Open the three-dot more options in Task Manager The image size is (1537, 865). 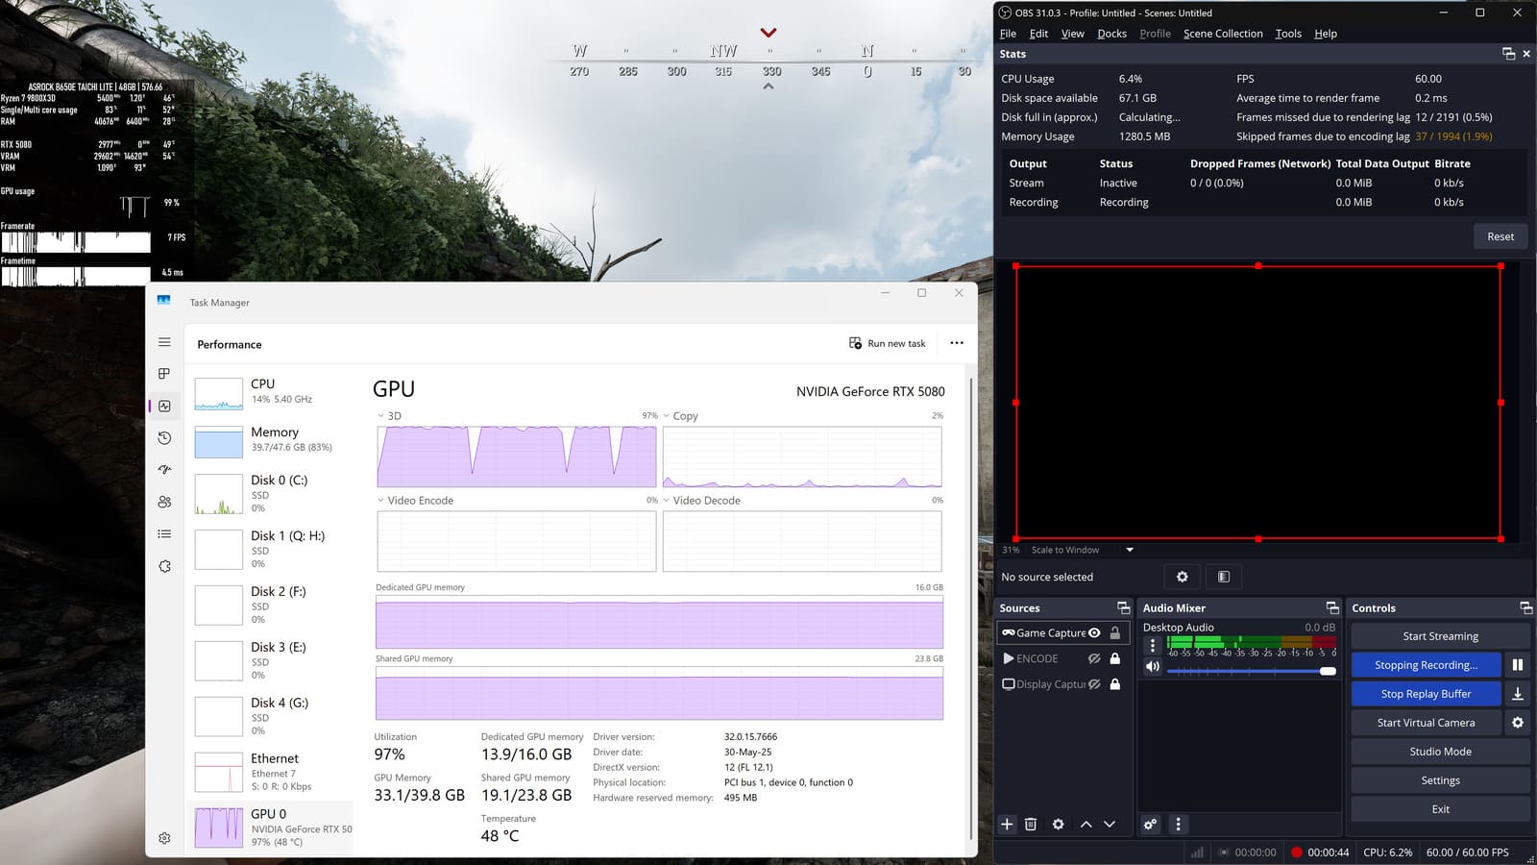click(957, 343)
